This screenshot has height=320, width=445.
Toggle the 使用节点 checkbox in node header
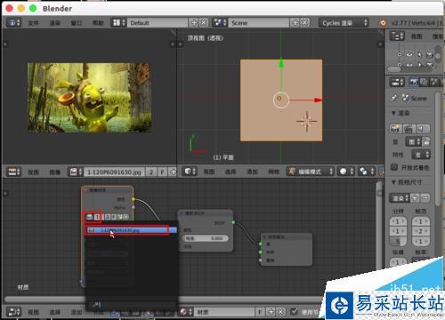click(294, 311)
